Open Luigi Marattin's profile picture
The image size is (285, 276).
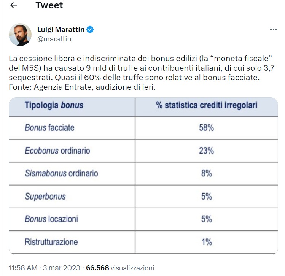20,35
